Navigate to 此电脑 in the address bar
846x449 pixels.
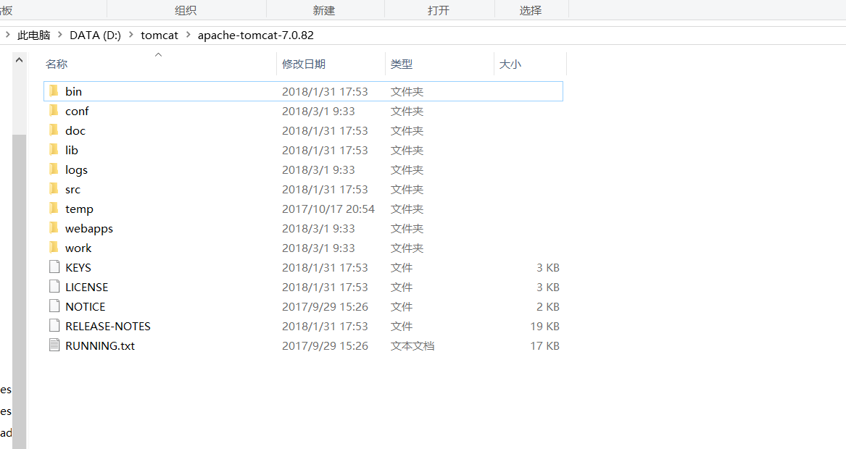[33, 35]
